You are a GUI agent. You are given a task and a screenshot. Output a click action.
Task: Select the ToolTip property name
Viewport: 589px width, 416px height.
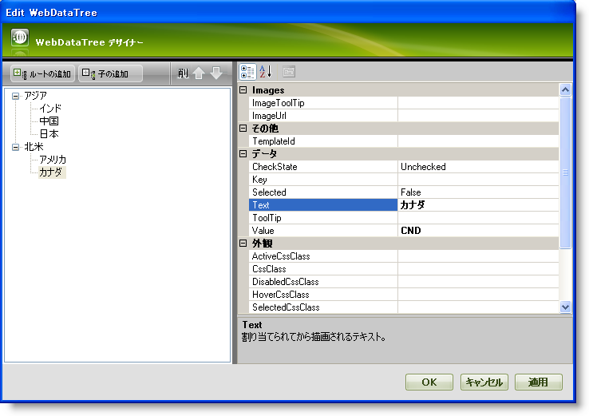[x=323, y=218]
